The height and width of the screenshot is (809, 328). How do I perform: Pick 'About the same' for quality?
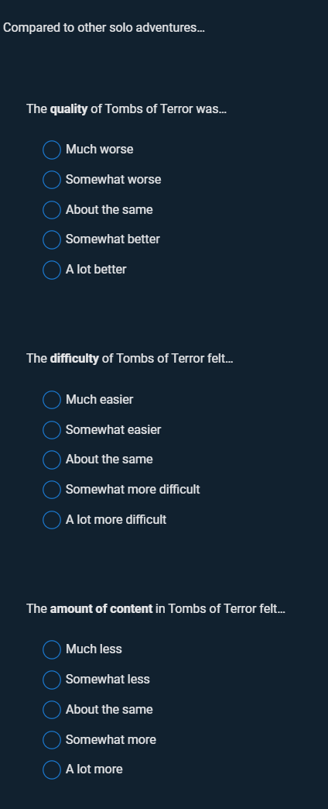pyautogui.click(x=52, y=210)
